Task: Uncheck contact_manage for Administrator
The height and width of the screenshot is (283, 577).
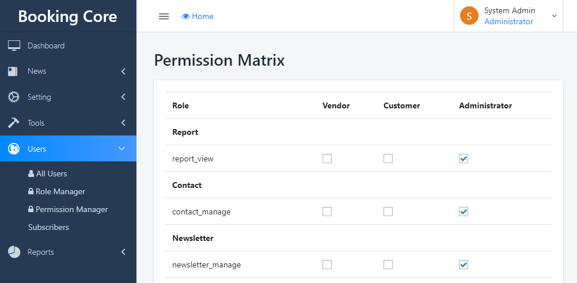Action: tap(464, 212)
